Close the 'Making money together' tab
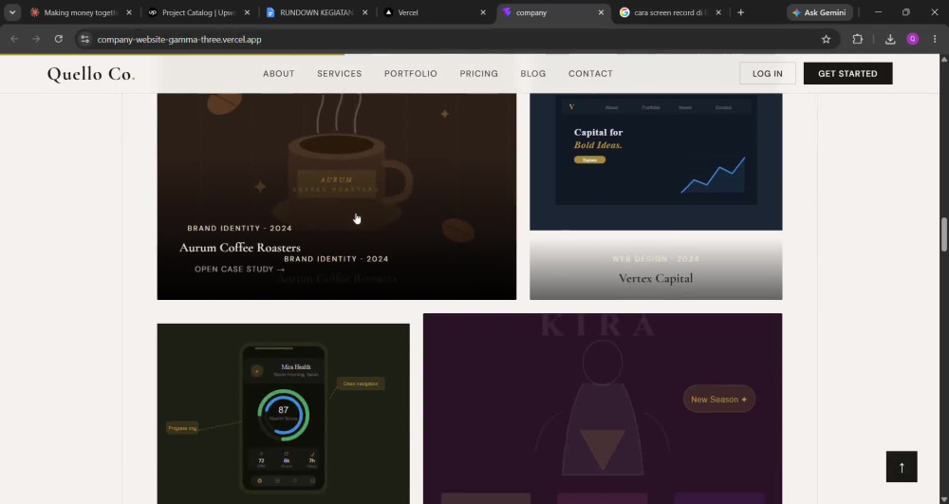This screenshot has height=504, width=949. point(129,12)
